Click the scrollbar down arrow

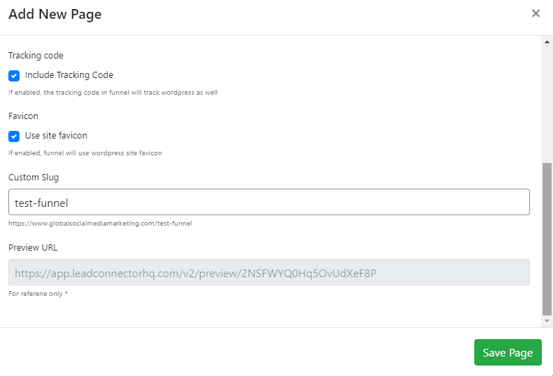point(547,321)
